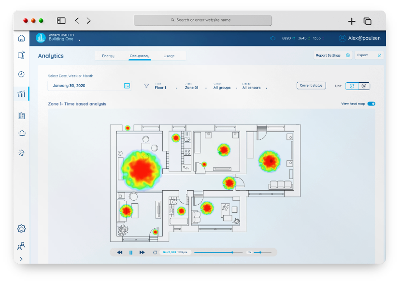Select the Analytics chart icon in the sidebar

point(21,94)
